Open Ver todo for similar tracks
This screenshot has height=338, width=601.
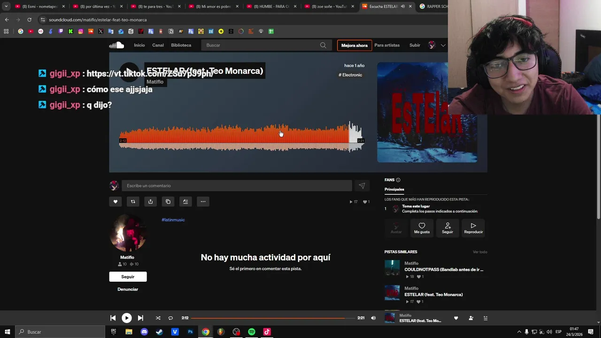click(480, 252)
